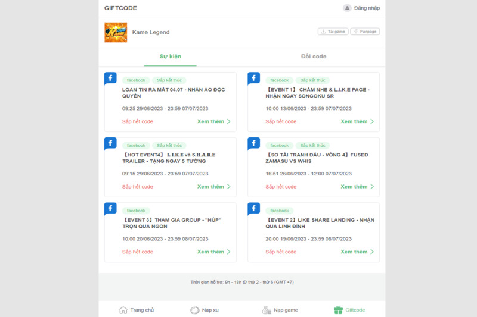Screen dimensions: 477x317
Task: Click Facebook icon on SO TÀI TRANH ĐẤU card
Action: (253, 143)
